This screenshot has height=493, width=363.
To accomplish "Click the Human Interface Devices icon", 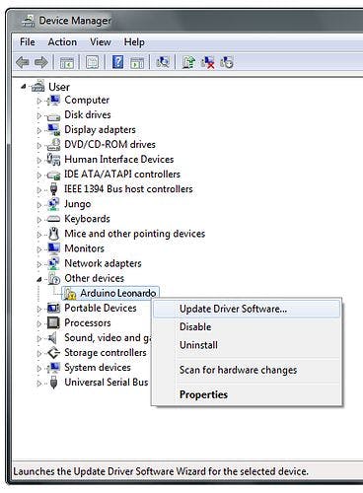I will coord(53,159).
